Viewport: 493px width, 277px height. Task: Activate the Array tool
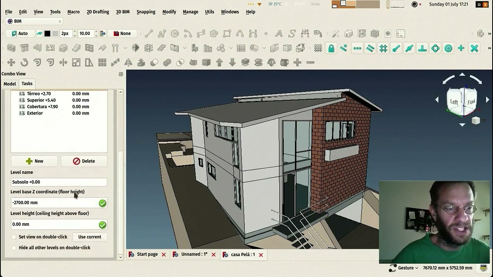point(102,62)
